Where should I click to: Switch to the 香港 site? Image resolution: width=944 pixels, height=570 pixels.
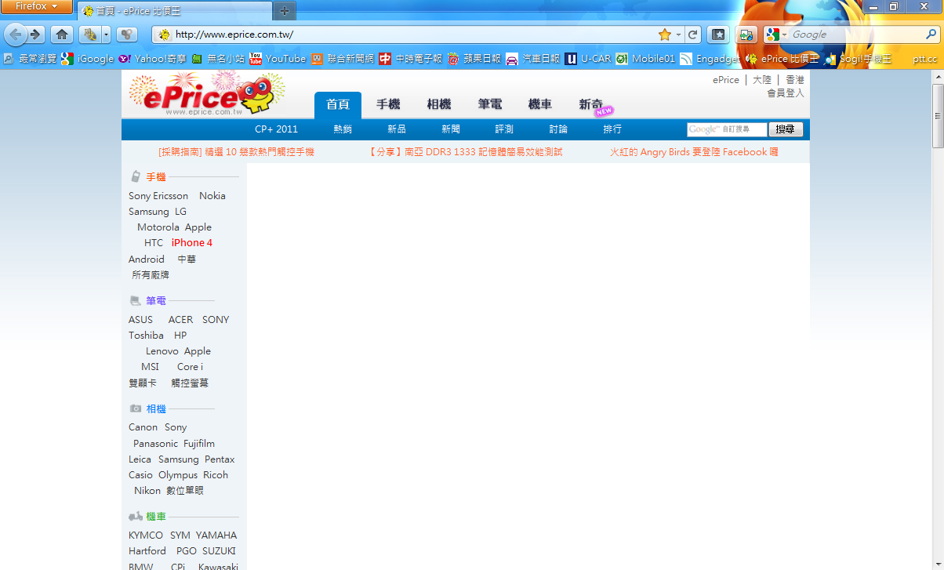(x=795, y=80)
